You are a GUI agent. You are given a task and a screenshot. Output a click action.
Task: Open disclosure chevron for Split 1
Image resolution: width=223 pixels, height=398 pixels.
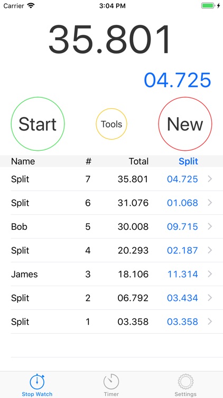pos(210,322)
